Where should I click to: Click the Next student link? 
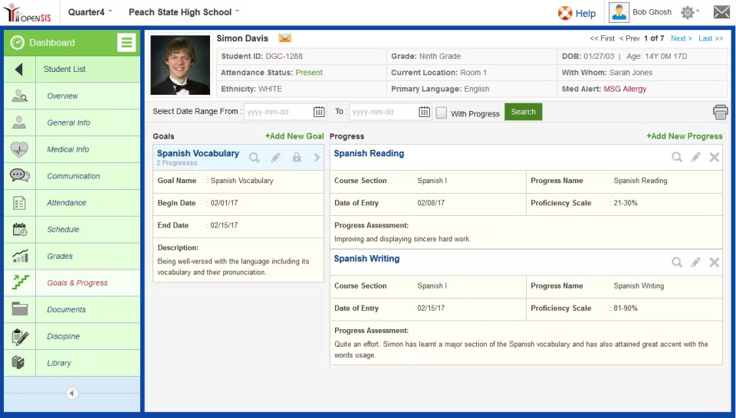[681, 38]
